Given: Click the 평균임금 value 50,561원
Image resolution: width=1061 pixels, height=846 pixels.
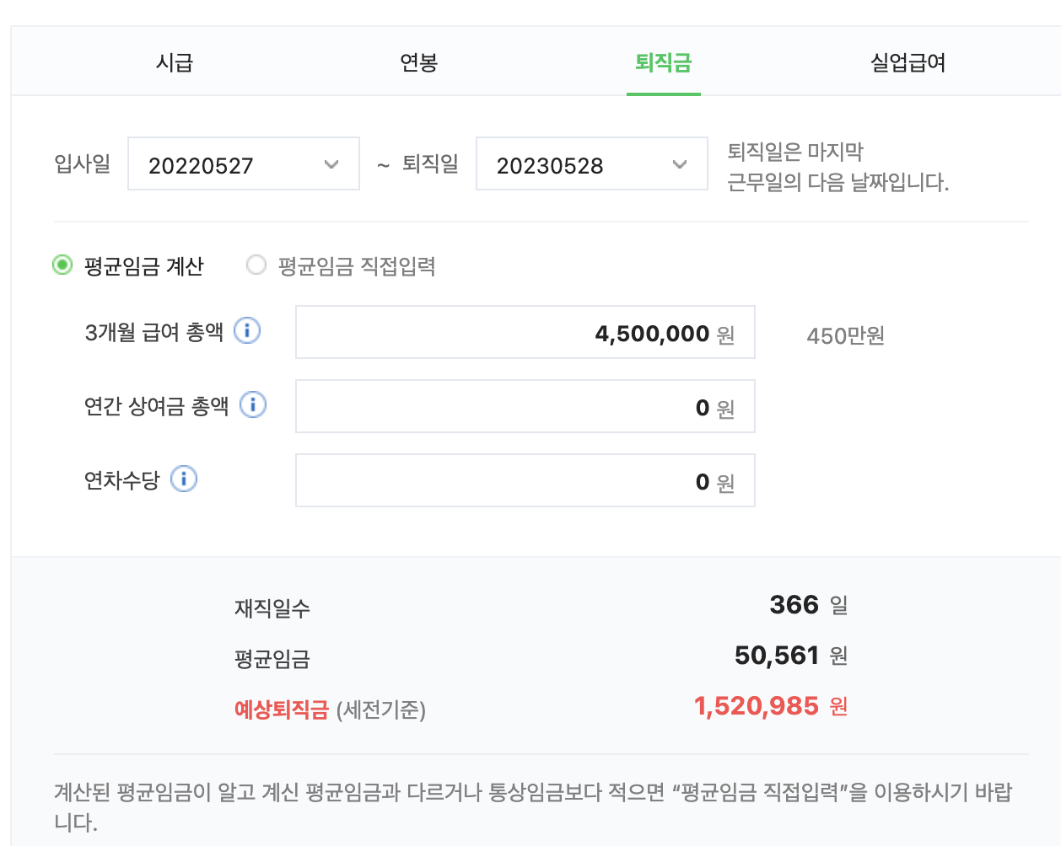Looking at the screenshot, I should (x=783, y=656).
